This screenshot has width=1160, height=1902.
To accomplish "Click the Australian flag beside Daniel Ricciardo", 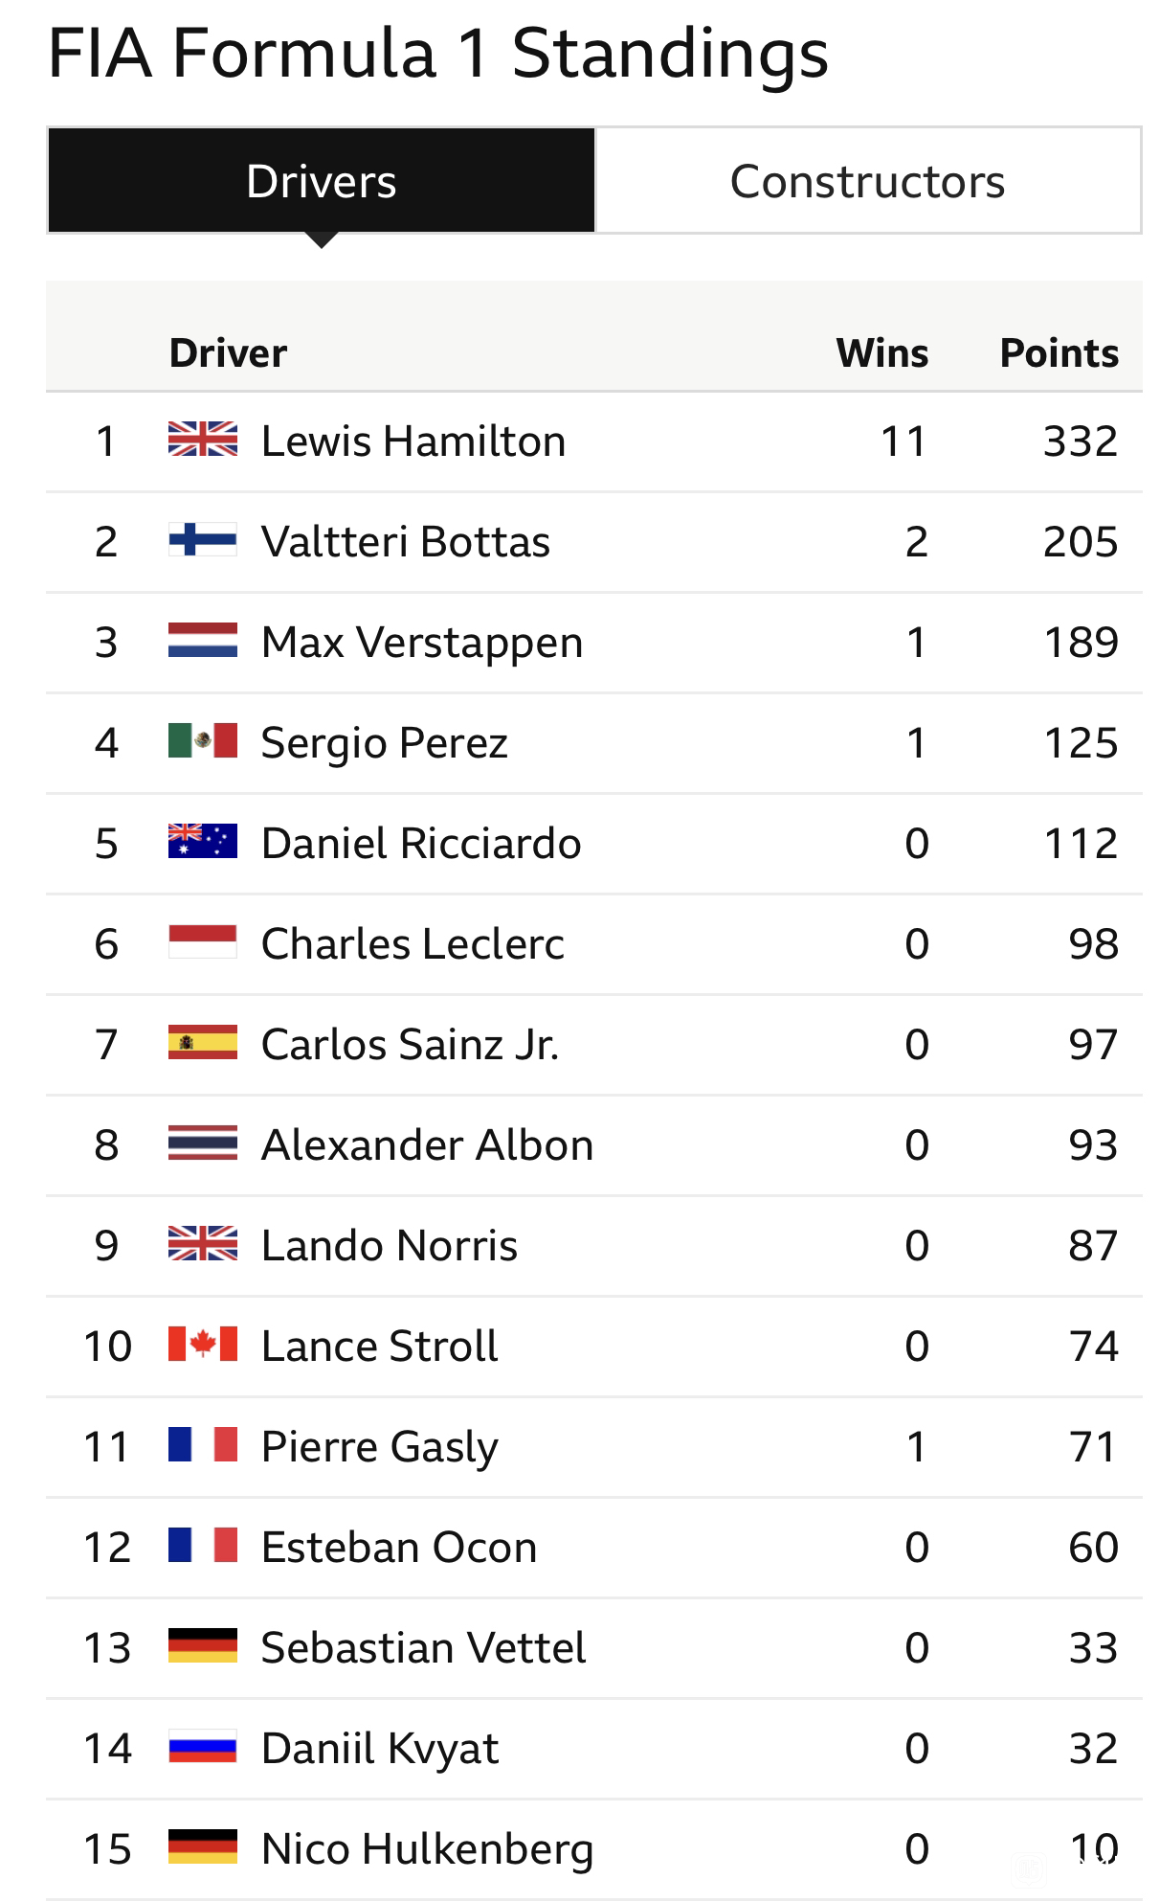I will (x=203, y=841).
